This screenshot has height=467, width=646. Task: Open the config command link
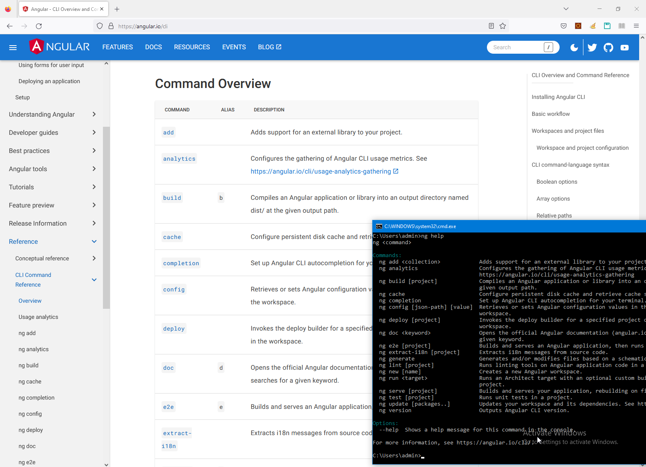(x=174, y=289)
